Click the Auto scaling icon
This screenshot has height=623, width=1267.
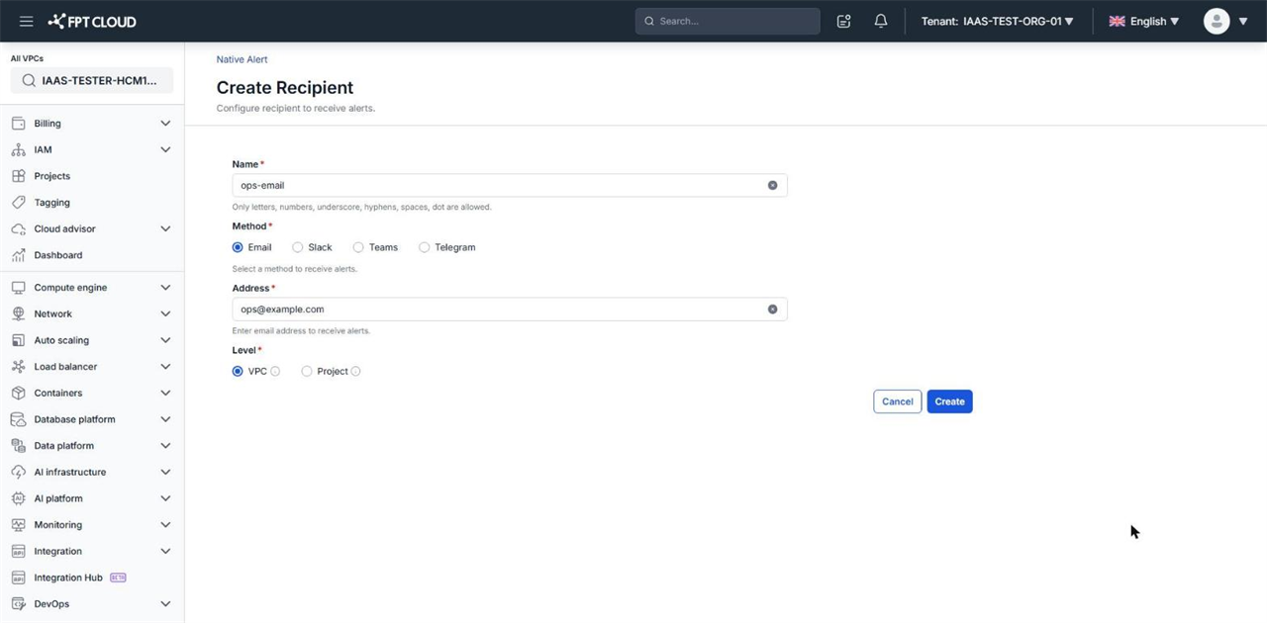(x=18, y=340)
